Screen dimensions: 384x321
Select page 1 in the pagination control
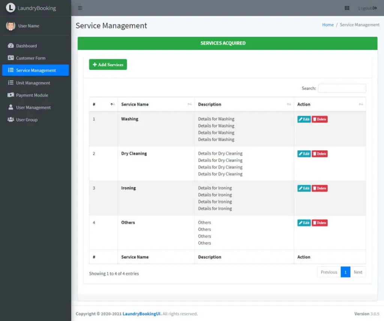coord(345,272)
